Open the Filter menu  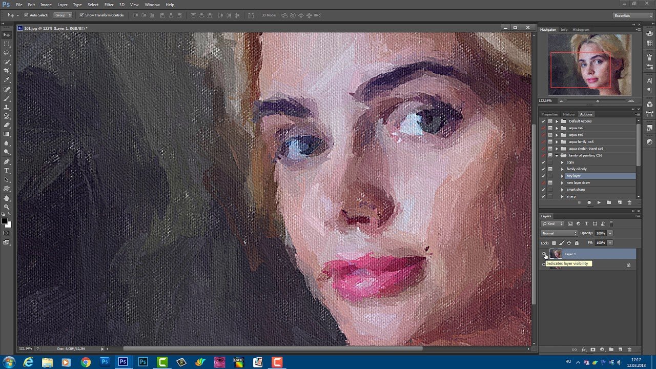(109, 5)
